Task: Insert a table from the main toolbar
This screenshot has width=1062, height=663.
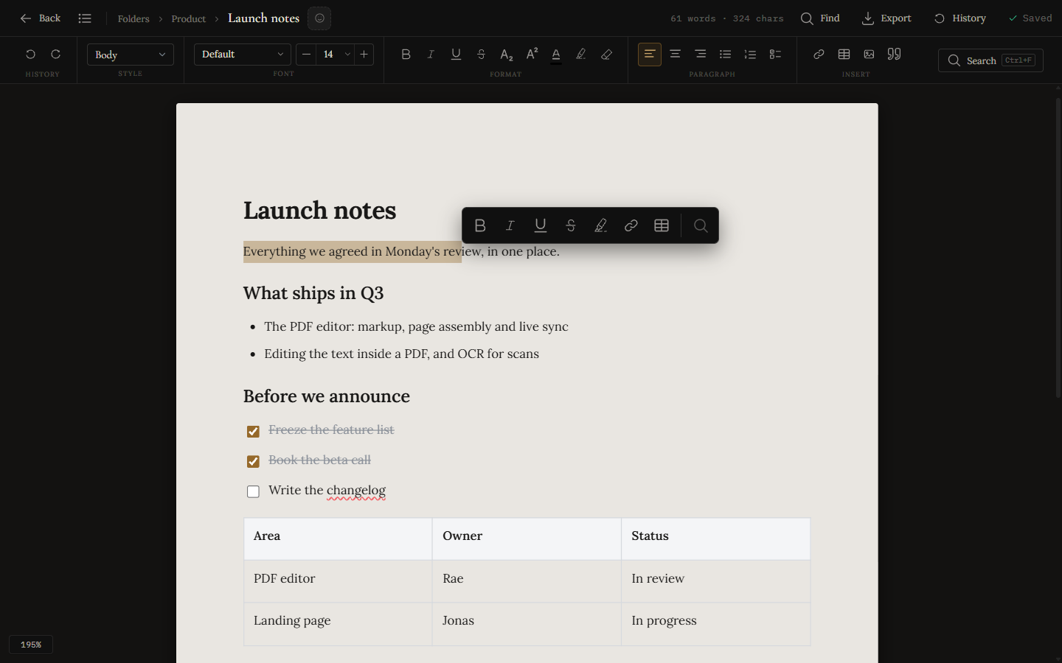Action: pyautogui.click(x=844, y=55)
